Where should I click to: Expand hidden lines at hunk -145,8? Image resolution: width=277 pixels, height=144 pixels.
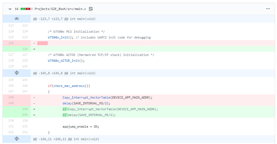(x=17, y=73)
